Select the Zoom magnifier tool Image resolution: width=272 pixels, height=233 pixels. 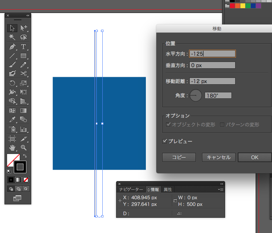pyautogui.click(x=23, y=148)
